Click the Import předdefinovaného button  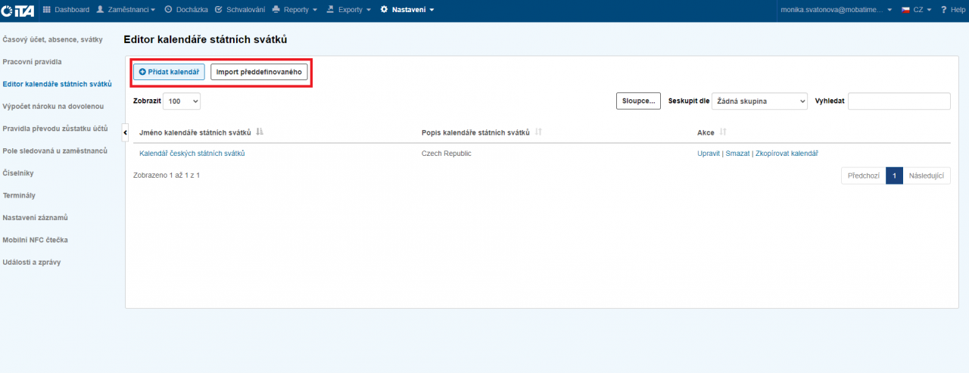[259, 72]
